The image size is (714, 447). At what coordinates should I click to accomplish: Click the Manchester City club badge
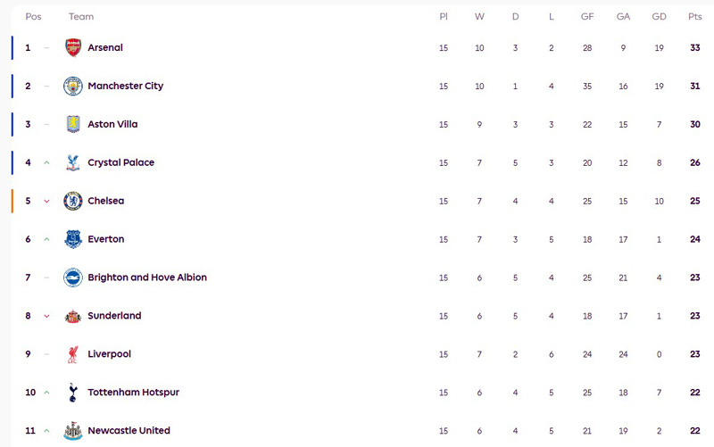[73, 87]
